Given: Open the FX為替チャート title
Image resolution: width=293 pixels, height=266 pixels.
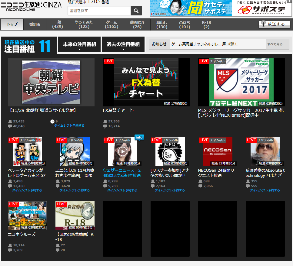Looking at the screenshot, I should pos(118,110).
